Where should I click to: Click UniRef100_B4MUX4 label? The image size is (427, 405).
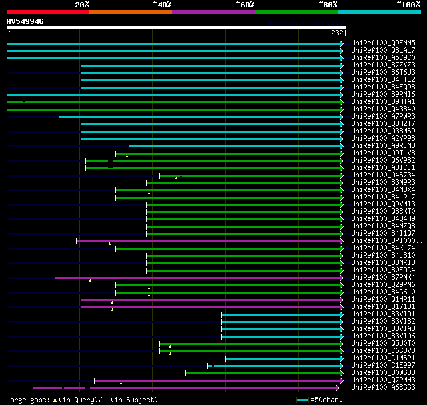(383, 190)
